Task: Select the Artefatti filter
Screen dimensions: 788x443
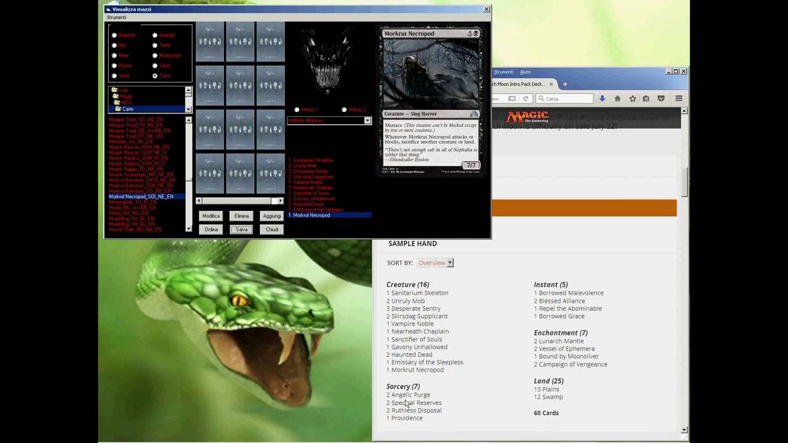Action: (155, 35)
